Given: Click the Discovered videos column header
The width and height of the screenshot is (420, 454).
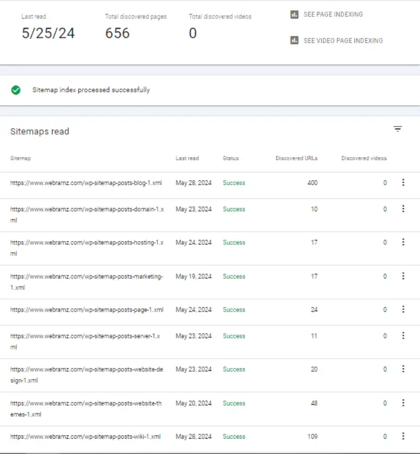Looking at the screenshot, I should click(364, 158).
